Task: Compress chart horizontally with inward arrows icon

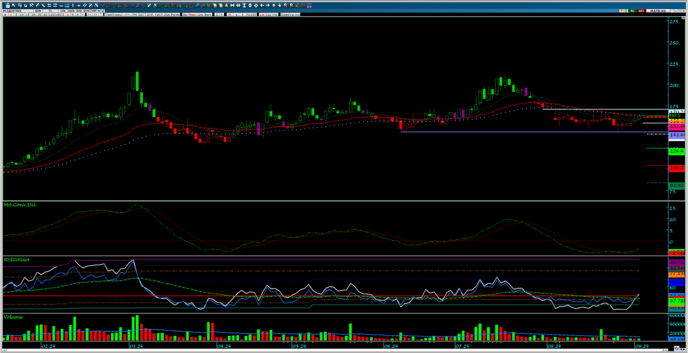Action: (232, 5)
